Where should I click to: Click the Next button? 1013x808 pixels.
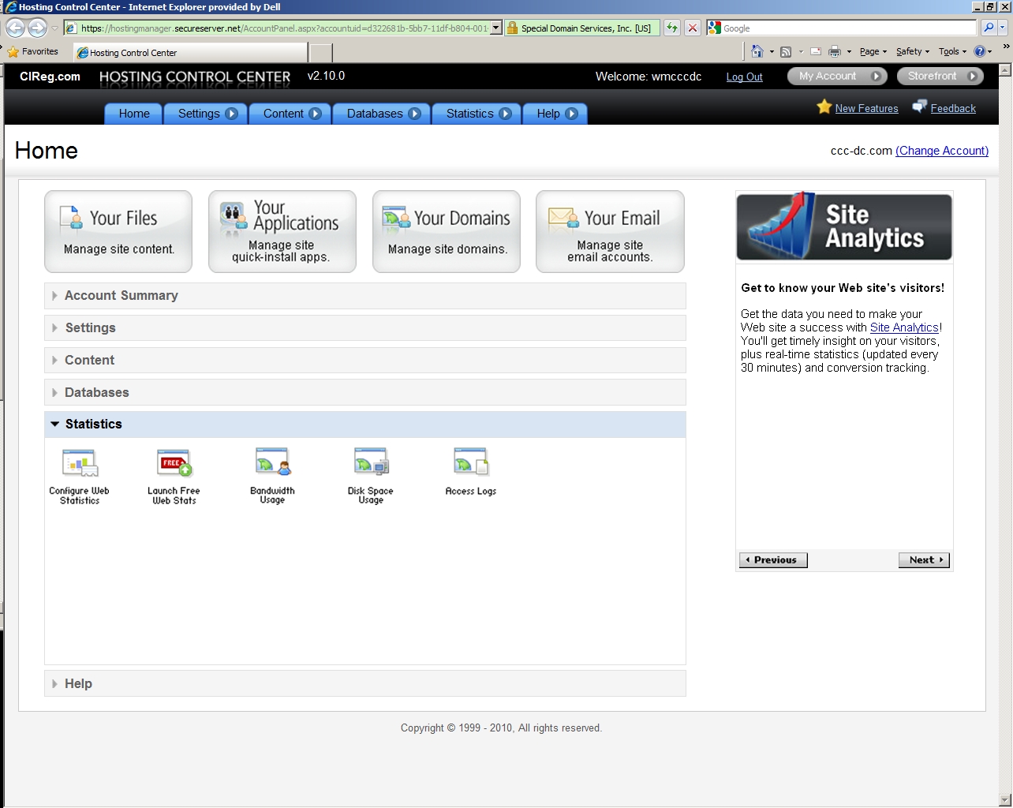924,560
